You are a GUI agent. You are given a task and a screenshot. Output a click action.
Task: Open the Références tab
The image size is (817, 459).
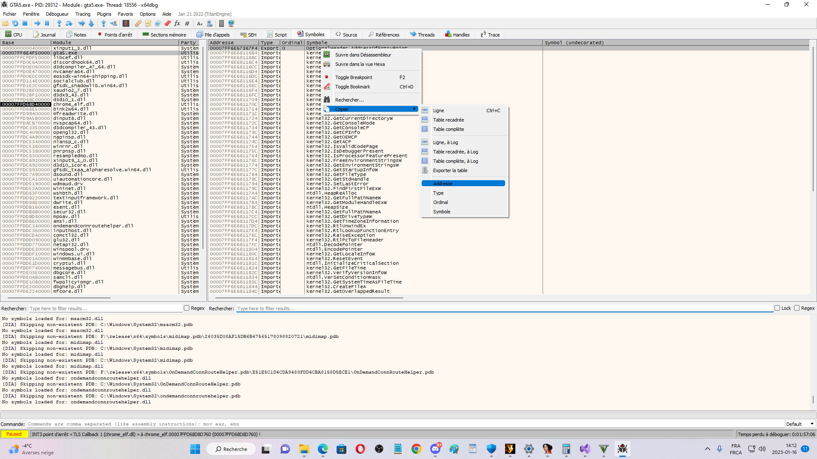384,34
